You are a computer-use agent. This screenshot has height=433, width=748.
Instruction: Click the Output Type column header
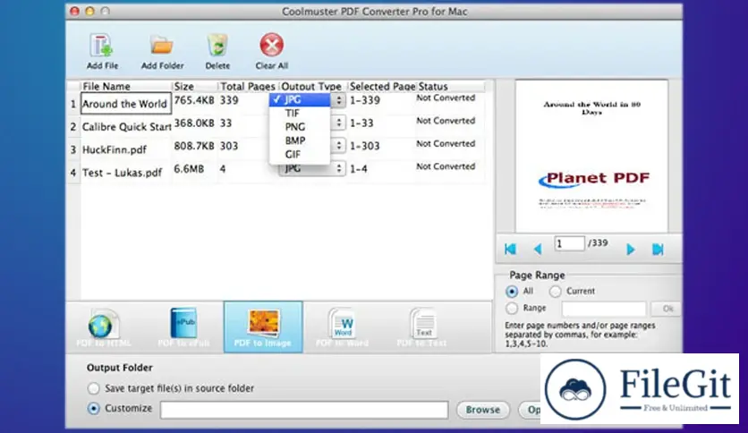(312, 86)
